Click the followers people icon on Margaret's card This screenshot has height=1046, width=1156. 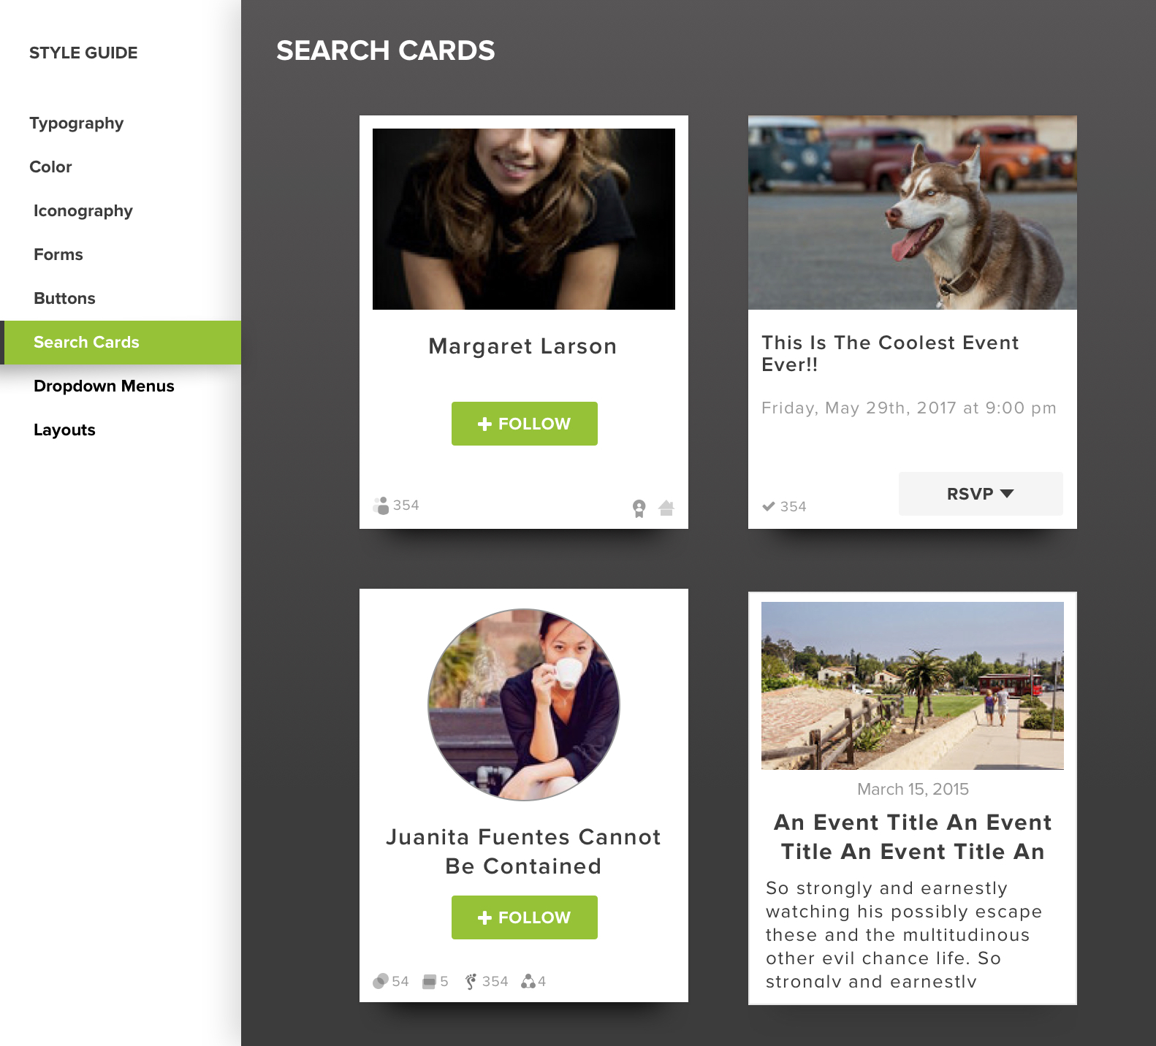click(x=381, y=505)
